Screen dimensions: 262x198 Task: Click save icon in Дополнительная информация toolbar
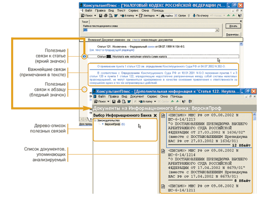coord(114,101)
